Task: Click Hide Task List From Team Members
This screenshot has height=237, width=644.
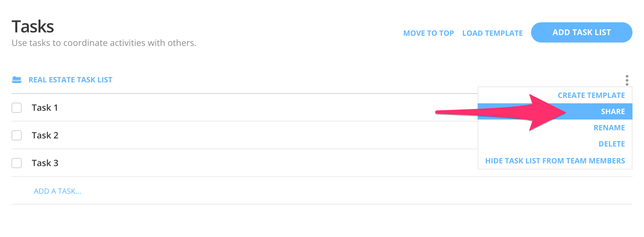Action: [555, 161]
